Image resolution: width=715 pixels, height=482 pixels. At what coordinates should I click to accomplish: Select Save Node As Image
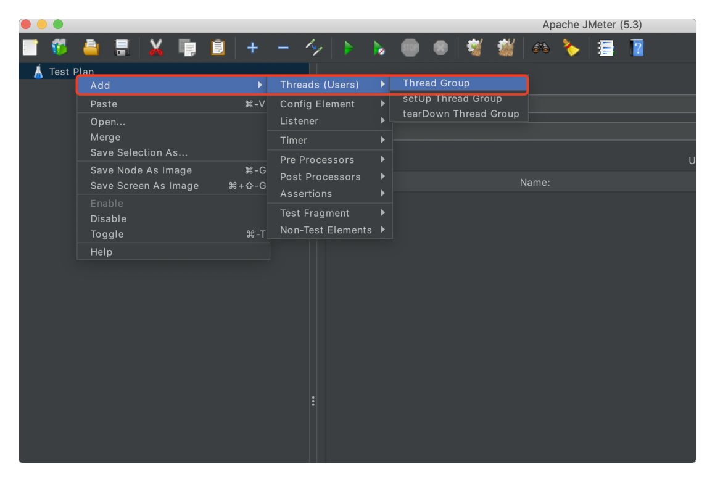[172, 170]
